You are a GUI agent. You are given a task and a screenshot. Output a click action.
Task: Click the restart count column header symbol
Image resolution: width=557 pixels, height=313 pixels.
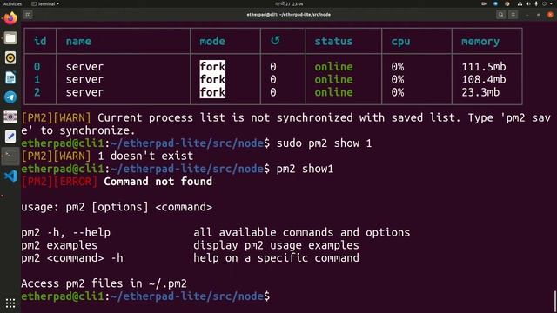coord(275,41)
